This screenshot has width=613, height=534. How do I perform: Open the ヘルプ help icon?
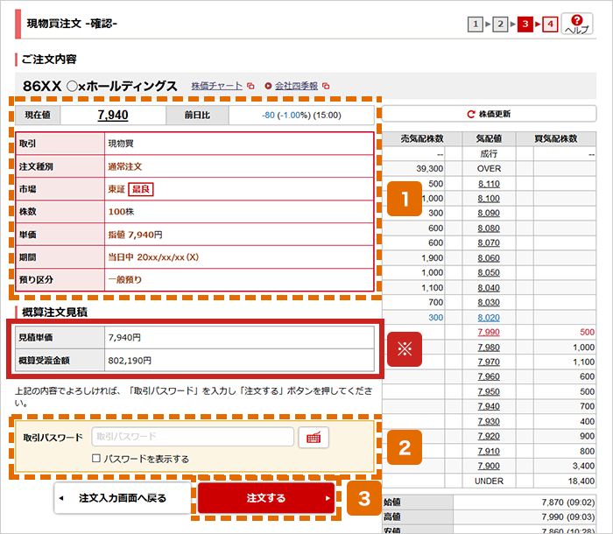pos(576,24)
